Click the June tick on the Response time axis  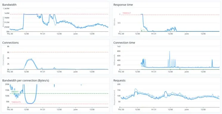pos(186,34)
